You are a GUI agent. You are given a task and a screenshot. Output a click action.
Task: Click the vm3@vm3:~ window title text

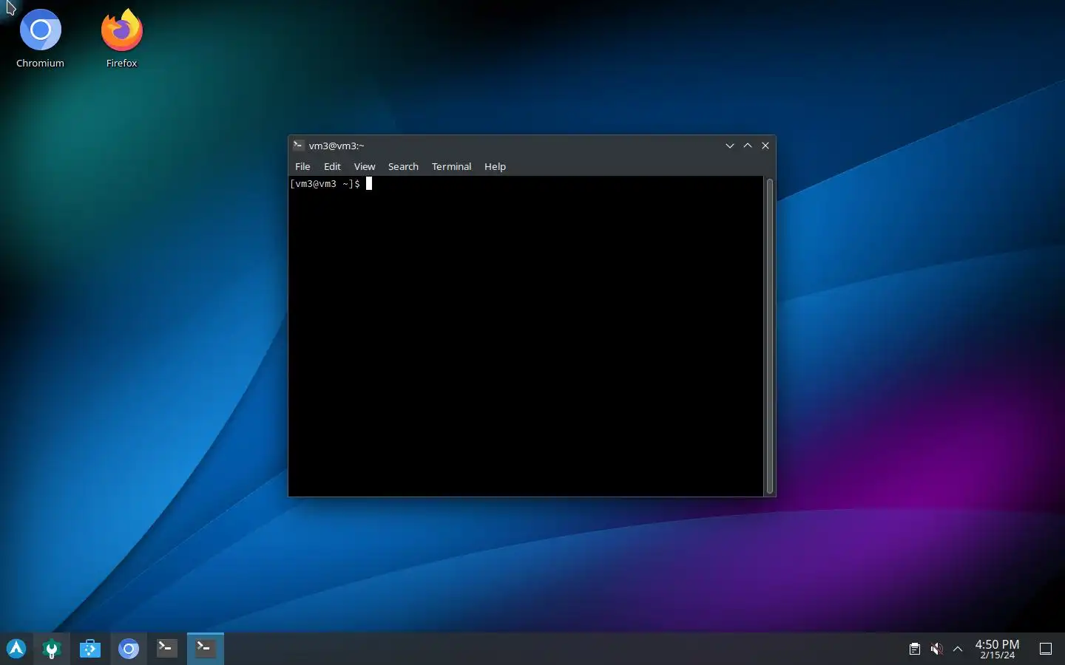337,146
